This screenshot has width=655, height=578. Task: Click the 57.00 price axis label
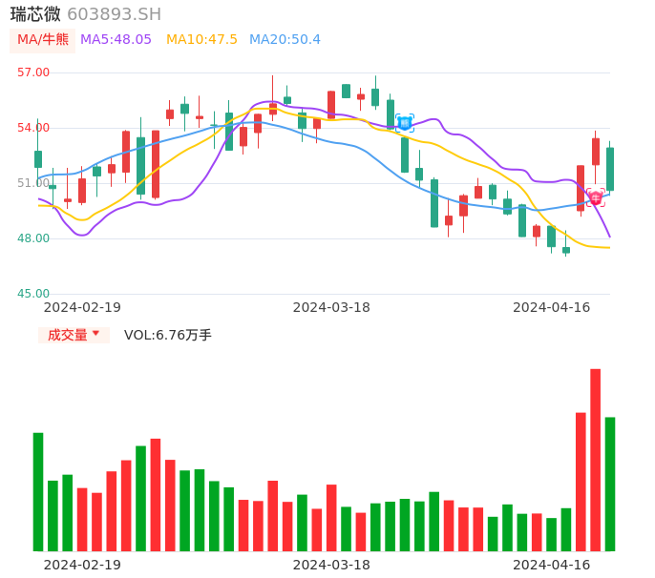[x=33, y=72]
